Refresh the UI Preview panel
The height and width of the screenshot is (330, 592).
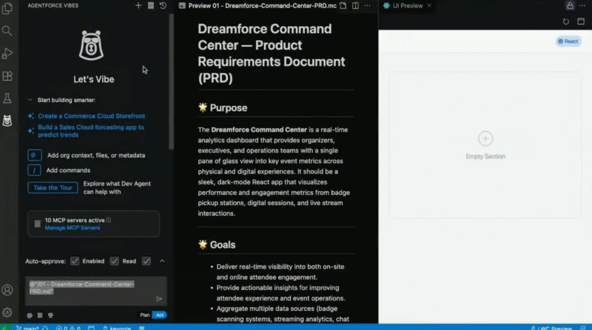(x=566, y=21)
